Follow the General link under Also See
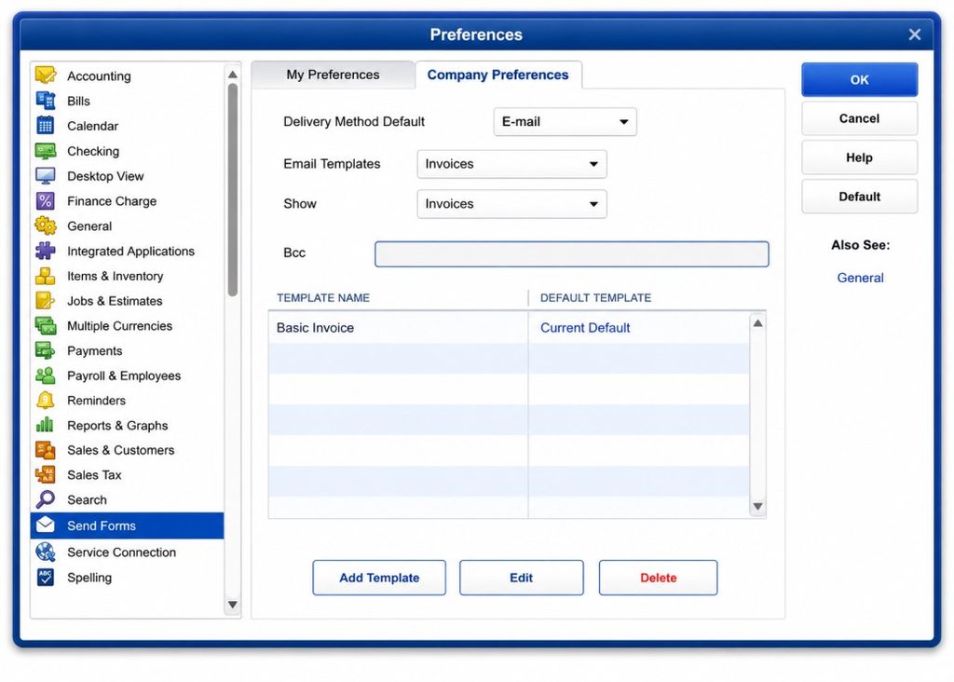 (x=860, y=278)
